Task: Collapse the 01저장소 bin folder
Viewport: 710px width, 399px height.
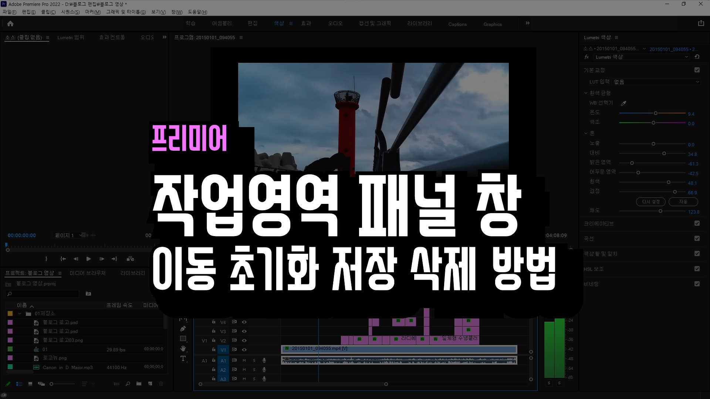Action: tap(20, 313)
